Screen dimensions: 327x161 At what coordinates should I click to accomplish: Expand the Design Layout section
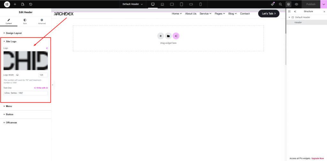click(x=14, y=33)
